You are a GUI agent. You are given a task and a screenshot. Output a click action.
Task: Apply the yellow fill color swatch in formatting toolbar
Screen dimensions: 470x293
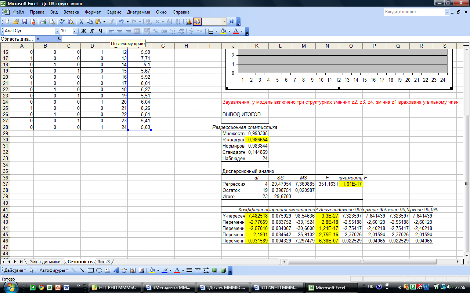[x=223, y=31]
